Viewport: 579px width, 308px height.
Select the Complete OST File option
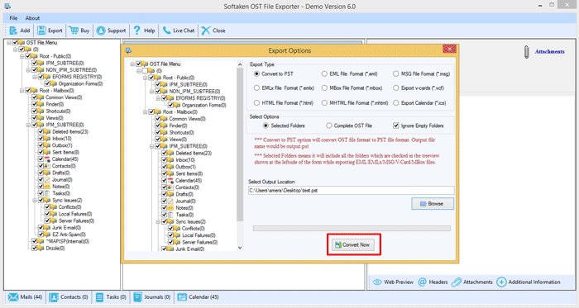pos(328,126)
